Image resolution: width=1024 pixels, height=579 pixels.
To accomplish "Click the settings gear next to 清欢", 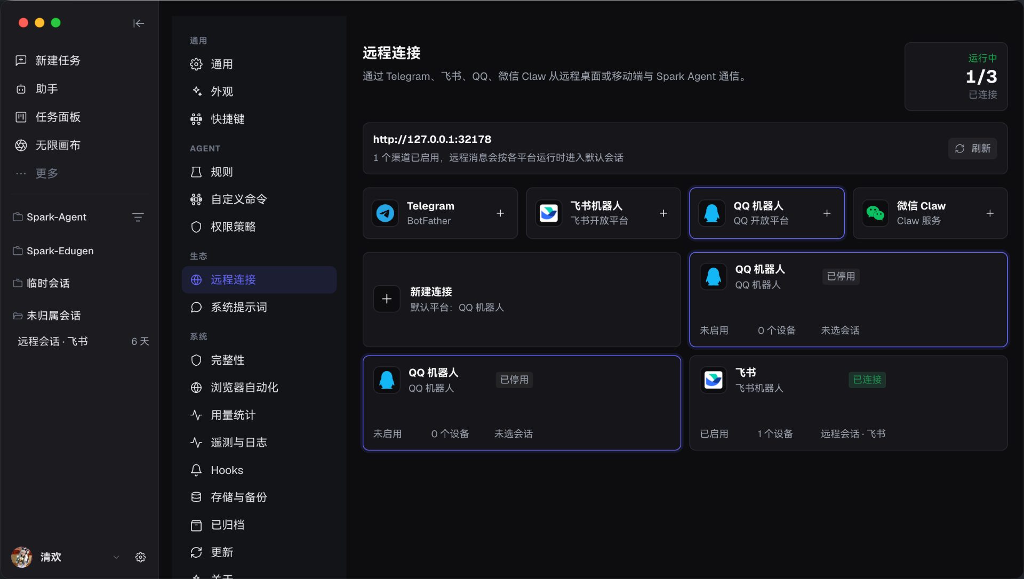I will [x=140, y=557].
